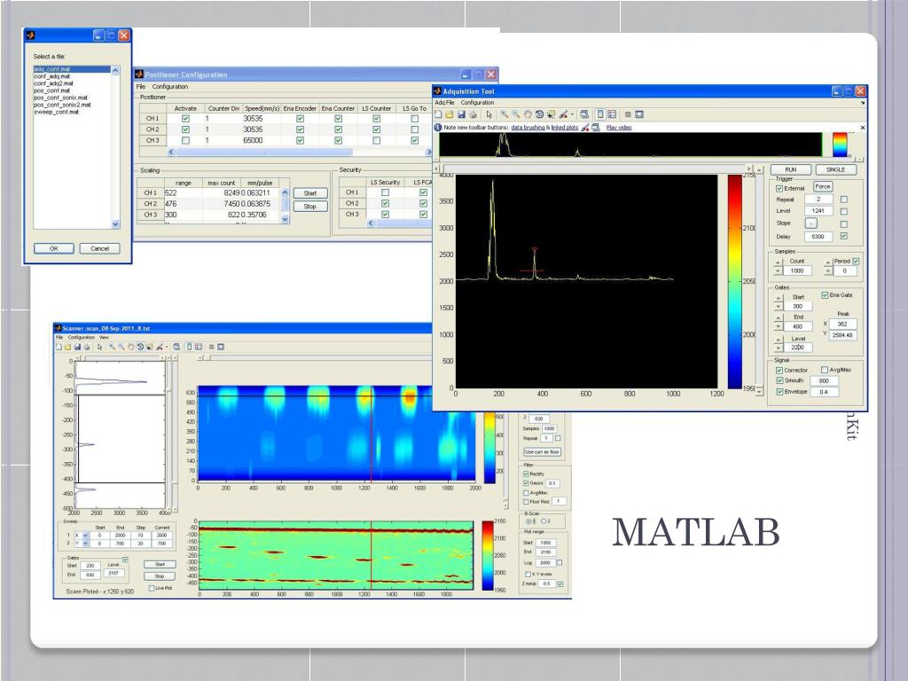Screen dimensions: 908x681
Task: Select Edit Plot arrow in Scanner toolbar
Action: 99,347
